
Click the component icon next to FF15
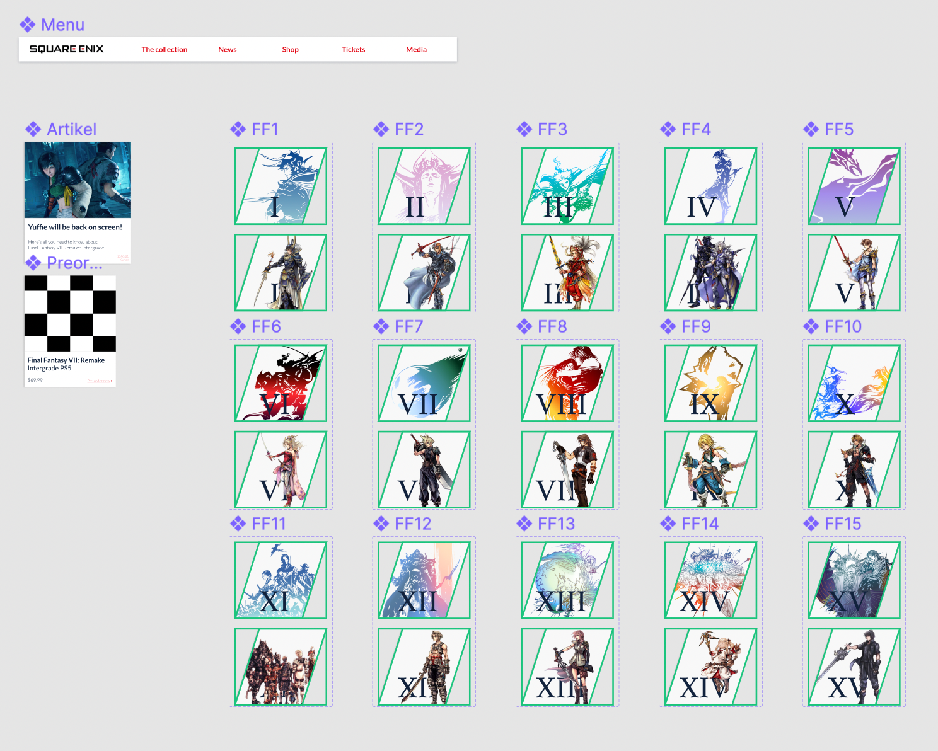[x=811, y=524]
